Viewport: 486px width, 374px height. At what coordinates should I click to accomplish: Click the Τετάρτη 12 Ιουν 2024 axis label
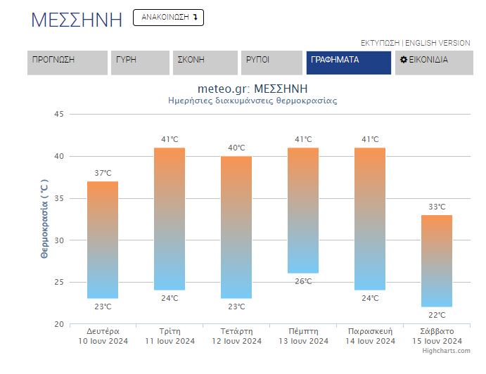click(x=236, y=336)
